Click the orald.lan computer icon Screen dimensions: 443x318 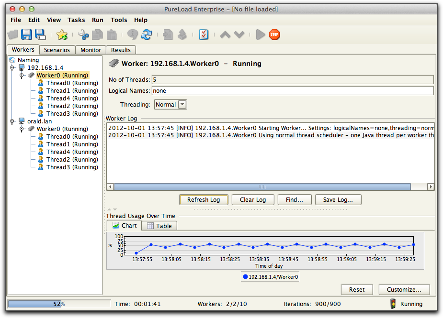[x=22, y=121]
